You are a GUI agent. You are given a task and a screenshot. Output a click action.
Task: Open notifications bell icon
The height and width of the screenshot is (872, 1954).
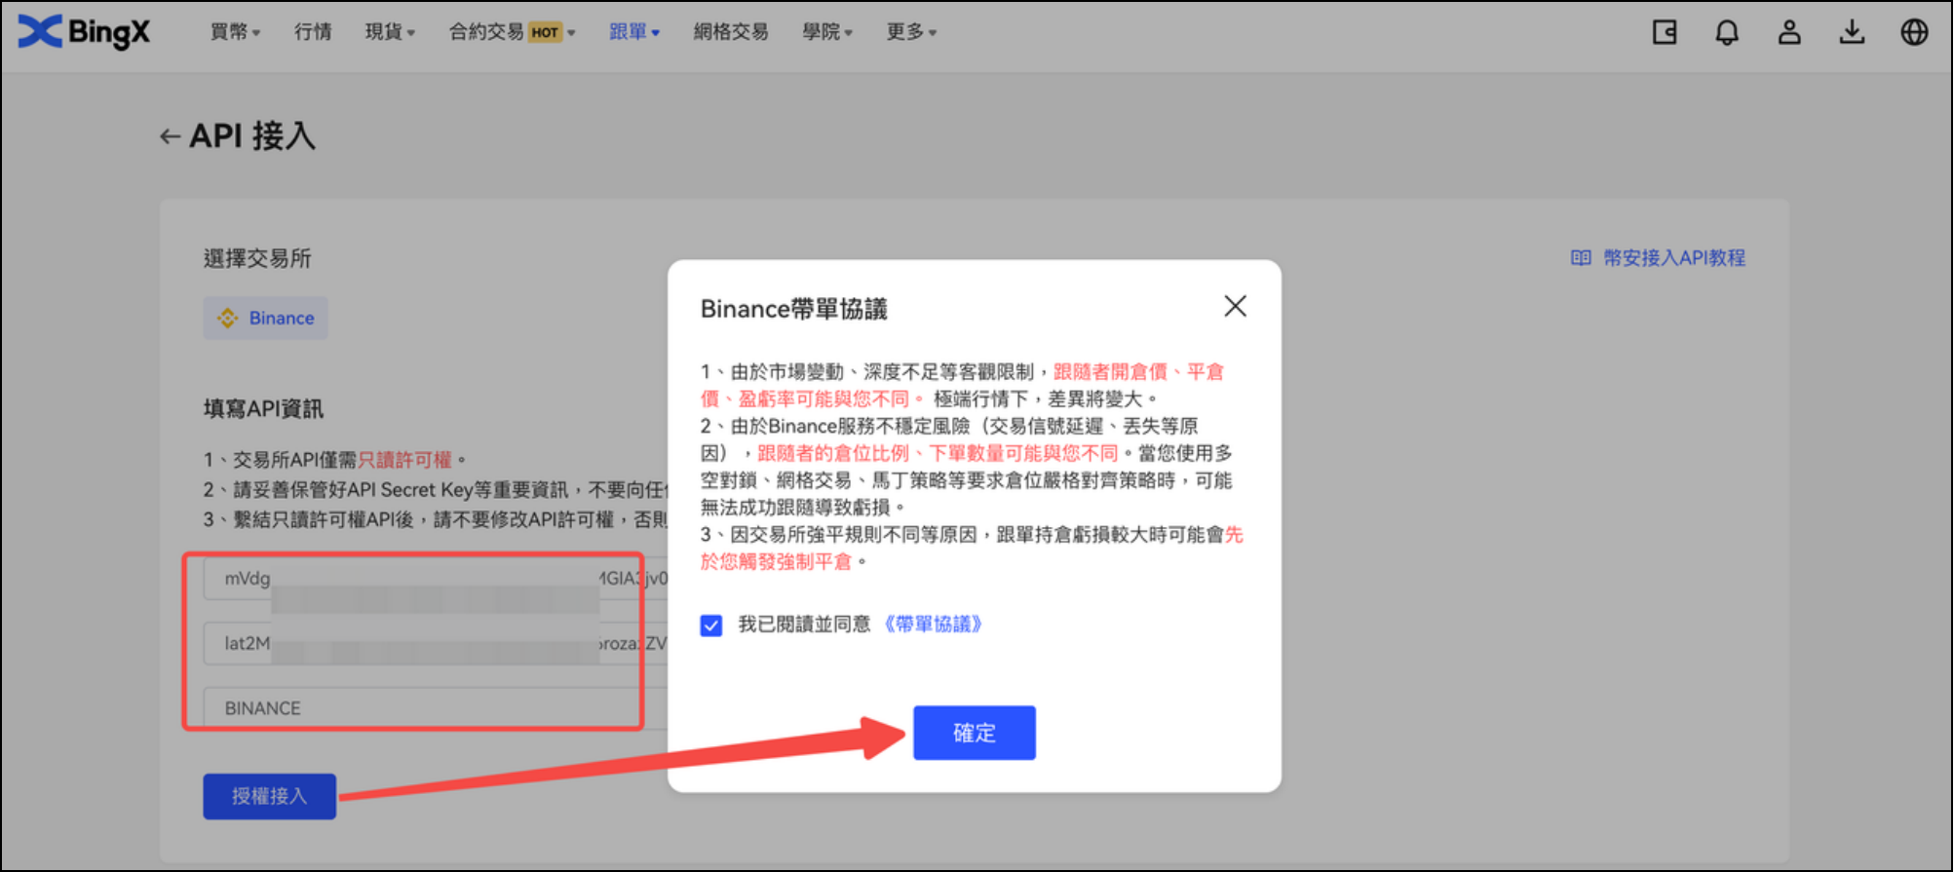tap(1727, 32)
